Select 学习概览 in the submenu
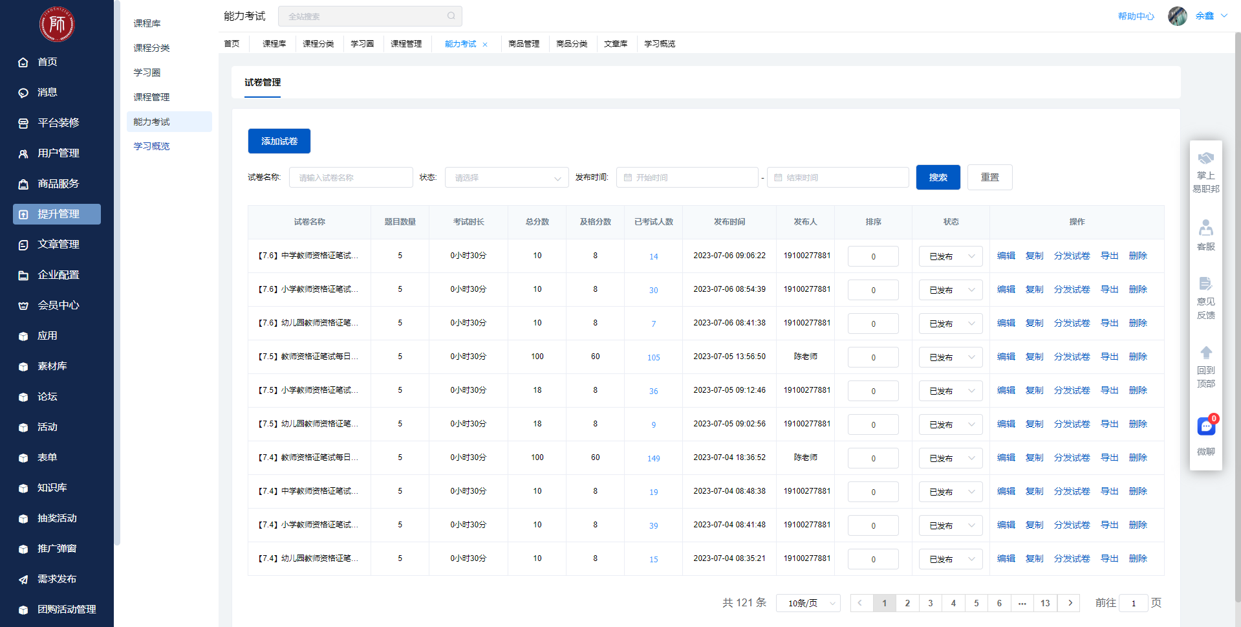The height and width of the screenshot is (627, 1241). tap(151, 146)
